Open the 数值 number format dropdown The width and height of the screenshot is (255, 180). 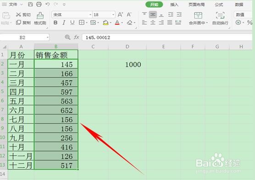pos(243,15)
